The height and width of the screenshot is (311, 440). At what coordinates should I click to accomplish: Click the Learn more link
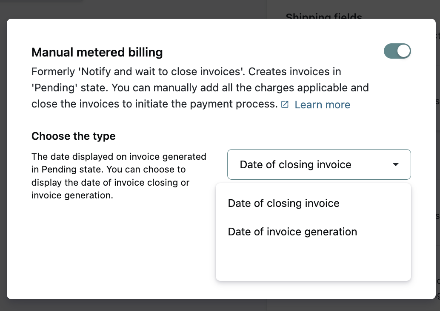(322, 105)
